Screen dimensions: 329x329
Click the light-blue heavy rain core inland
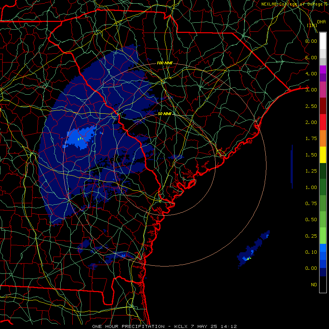80,137
